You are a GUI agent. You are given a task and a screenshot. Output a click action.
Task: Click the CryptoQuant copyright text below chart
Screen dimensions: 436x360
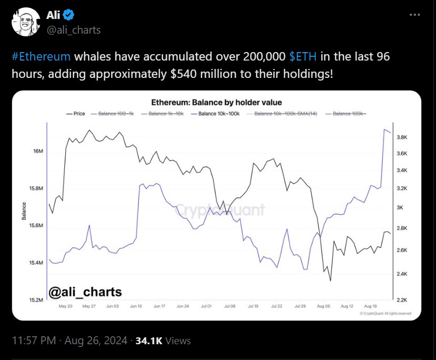[385, 313]
